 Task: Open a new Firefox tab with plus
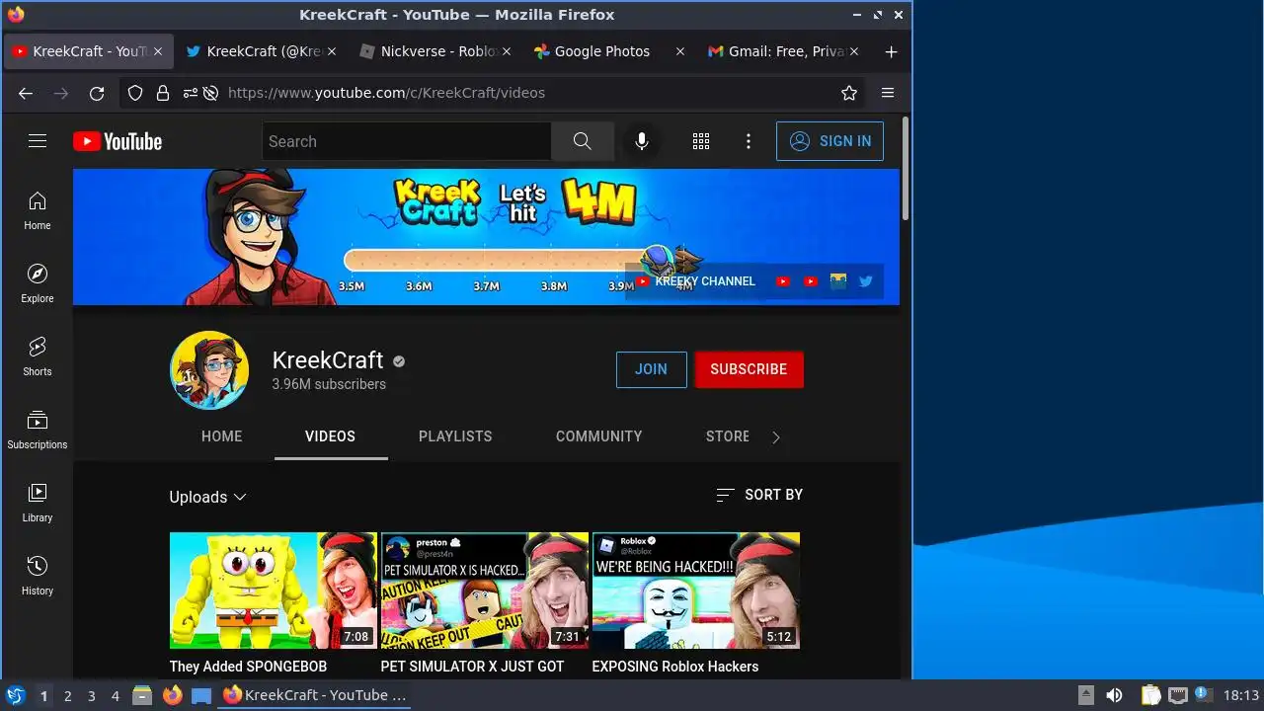coord(891,51)
